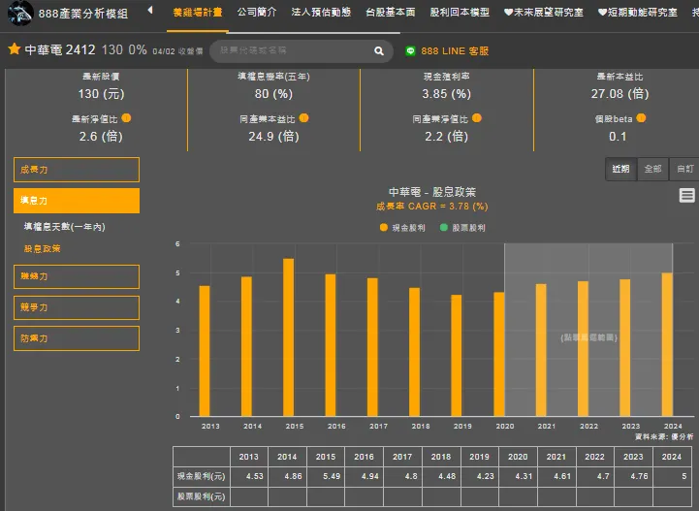Image resolution: width=699 pixels, height=511 pixels.
Task: Open the 法人預估動態 tab
Action: click(321, 13)
